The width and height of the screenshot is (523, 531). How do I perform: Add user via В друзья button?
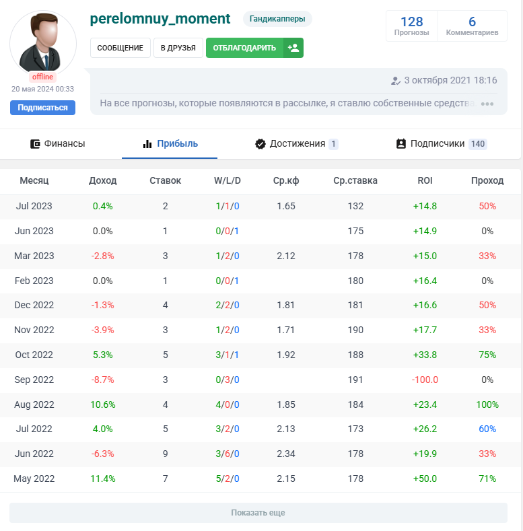click(x=178, y=48)
